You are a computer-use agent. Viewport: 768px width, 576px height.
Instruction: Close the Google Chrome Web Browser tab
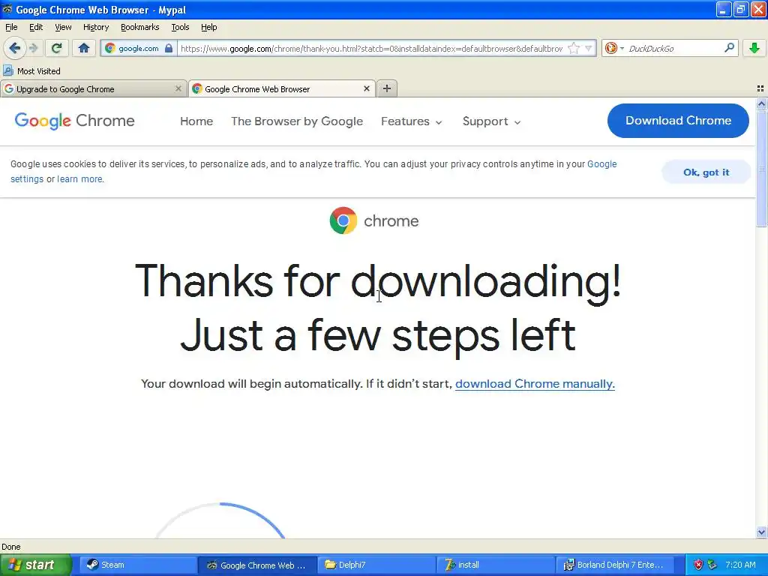click(x=366, y=88)
